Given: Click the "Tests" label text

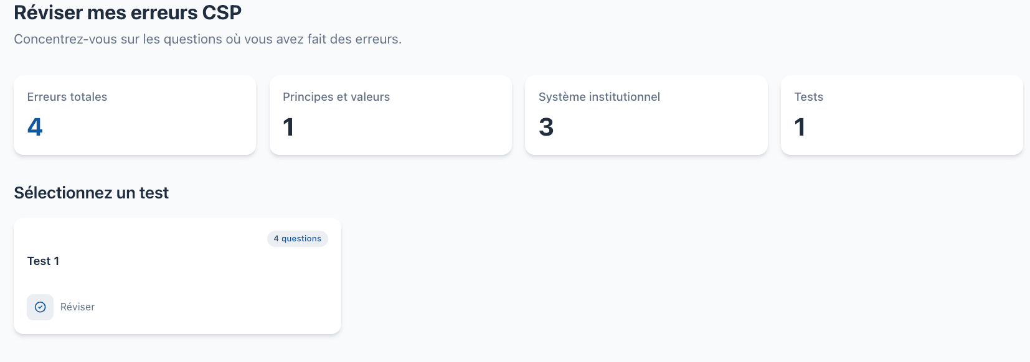Looking at the screenshot, I should (808, 96).
